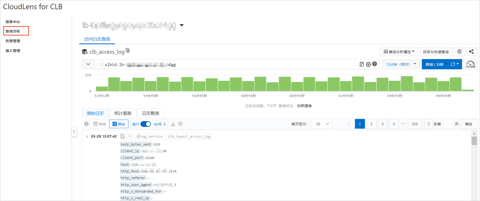This screenshot has height=201, width=480.
Task: Click the download log icon
Action: [173, 124]
